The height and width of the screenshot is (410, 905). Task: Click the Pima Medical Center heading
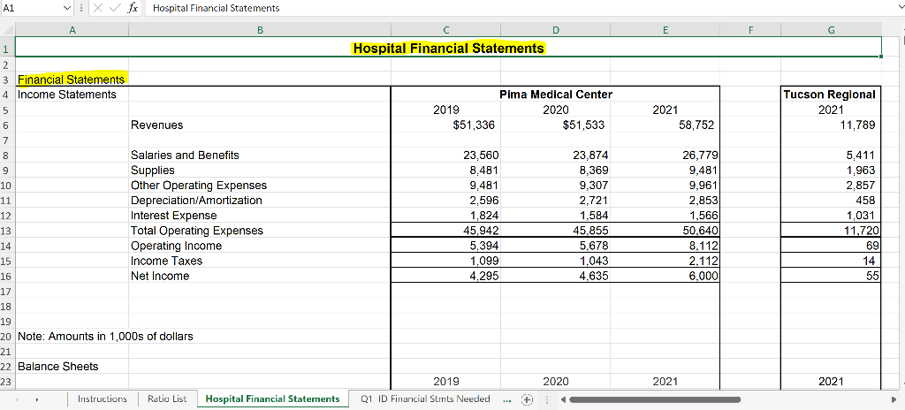(555, 95)
